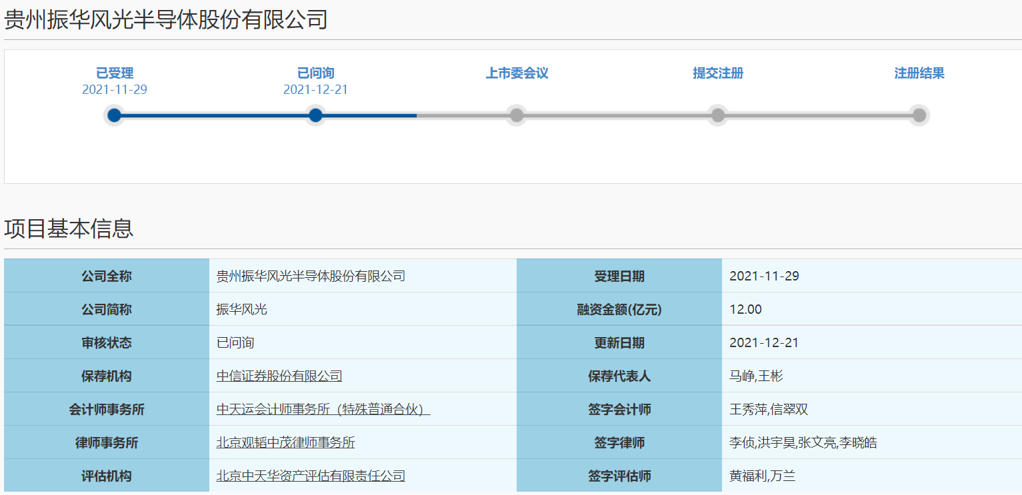Select the 上市委会议 timeline circle
This screenshot has height=495, width=1022.
517,115
